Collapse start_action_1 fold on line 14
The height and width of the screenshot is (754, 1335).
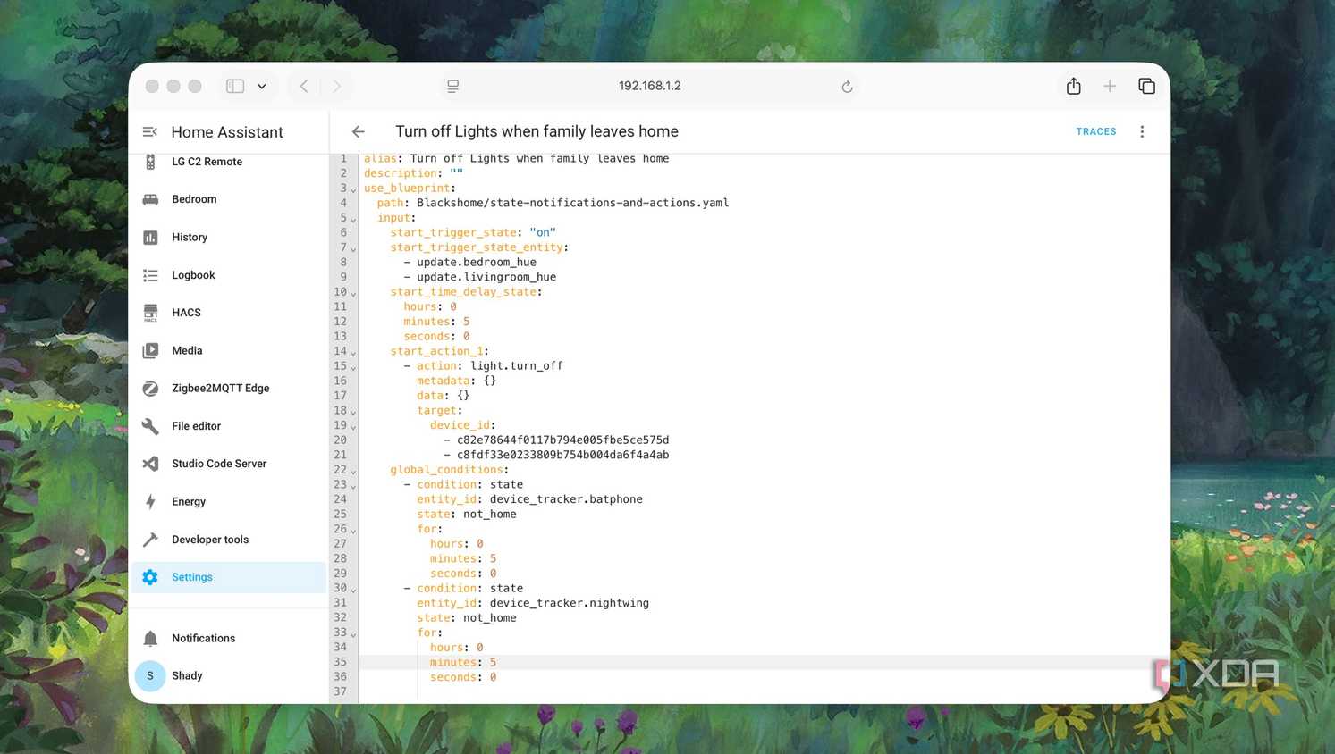pos(353,352)
